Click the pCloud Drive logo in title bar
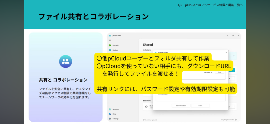270x124 pixels. tap(110, 35)
